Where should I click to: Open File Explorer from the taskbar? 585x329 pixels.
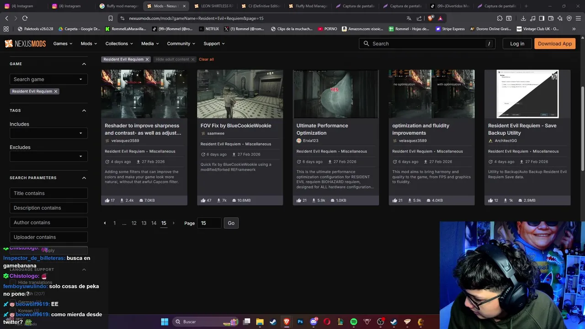[260, 322]
